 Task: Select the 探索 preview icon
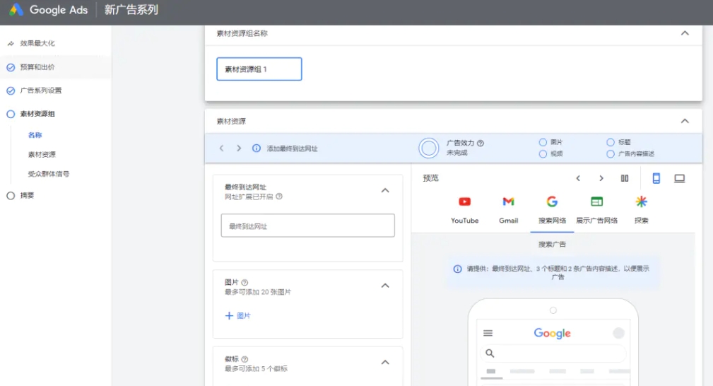641,202
